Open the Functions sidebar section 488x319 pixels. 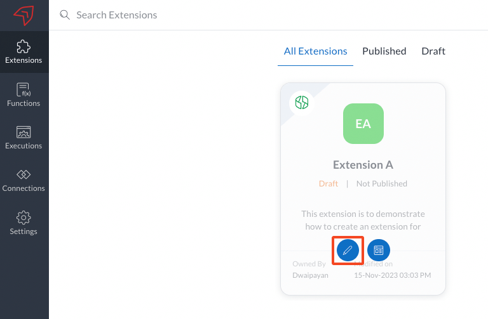(x=24, y=94)
